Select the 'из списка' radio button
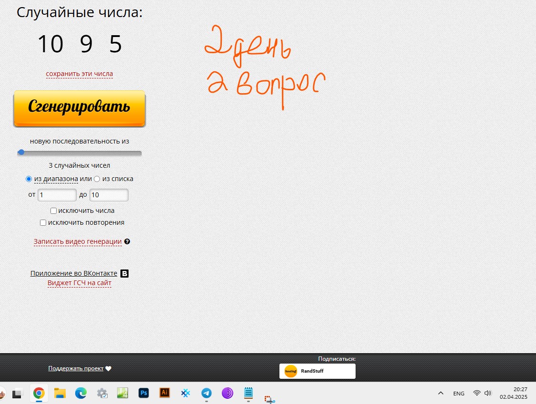Image resolution: width=536 pixels, height=404 pixels. click(x=97, y=179)
